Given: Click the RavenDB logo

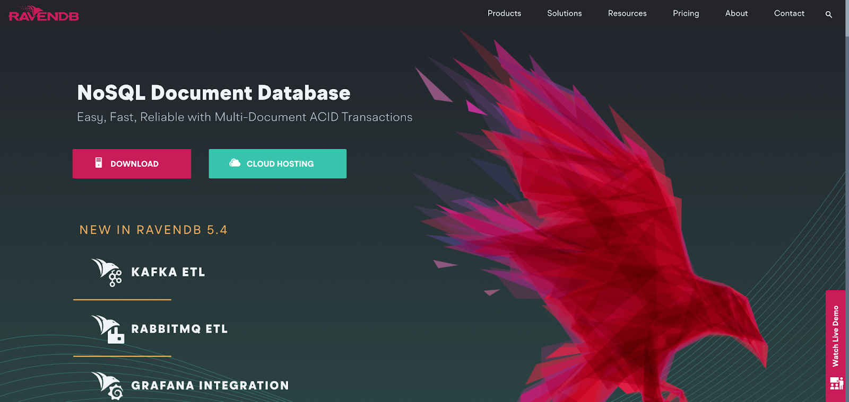Looking at the screenshot, I should click(x=44, y=14).
